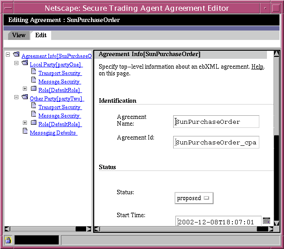
Task: Click the document icon beside Local Party Transport Security
Action: [34, 71]
